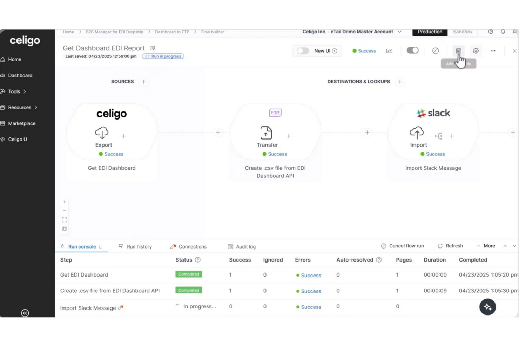Open the help question mark icon
The width and height of the screenshot is (519, 346).
point(491,32)
